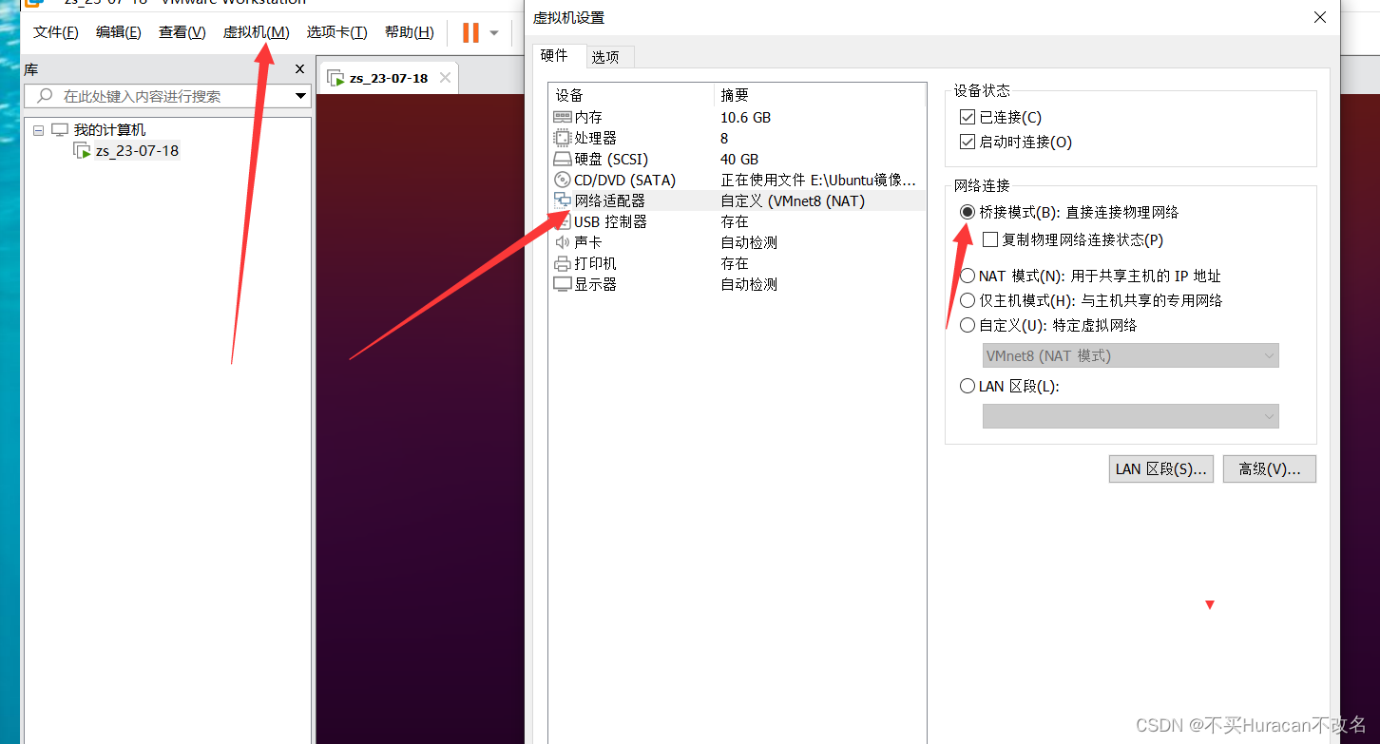The height and width of the screenshot is (744, 1380).
Task: Close the zs_23-07-18 tab
Action: click(x=444, y=79)
